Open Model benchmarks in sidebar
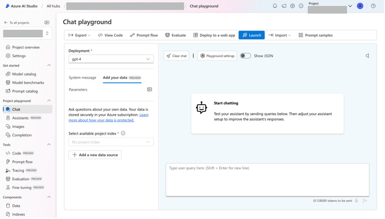This screenshot has height=219, width=385. pos(28,83)
